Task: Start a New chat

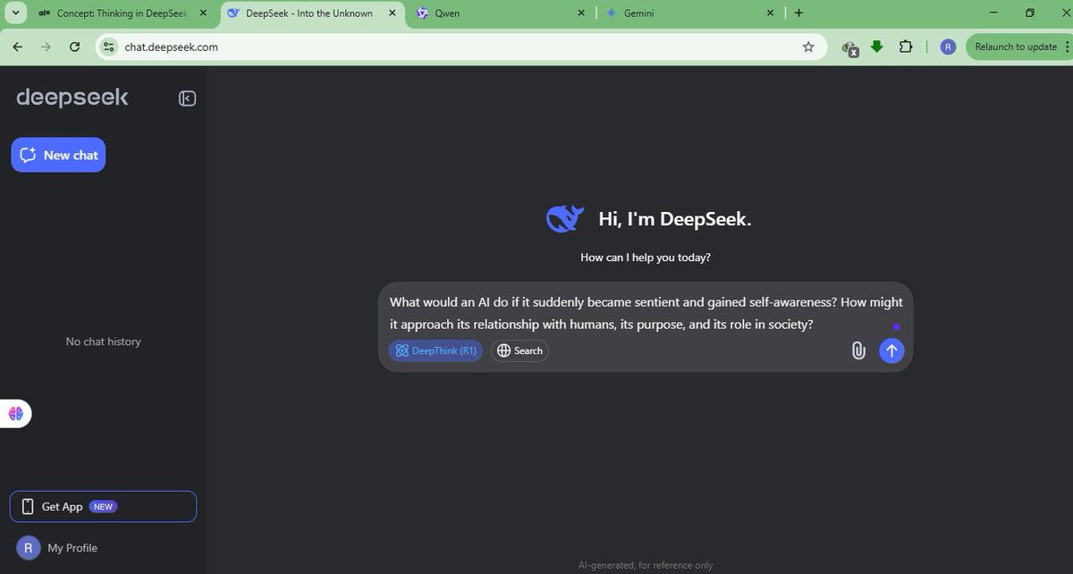Action: (58, 155)
